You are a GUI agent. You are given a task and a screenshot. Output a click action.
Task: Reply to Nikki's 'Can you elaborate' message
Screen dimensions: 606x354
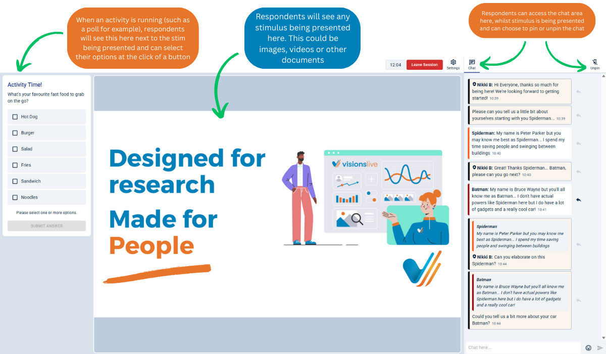(x=579, y=244)
